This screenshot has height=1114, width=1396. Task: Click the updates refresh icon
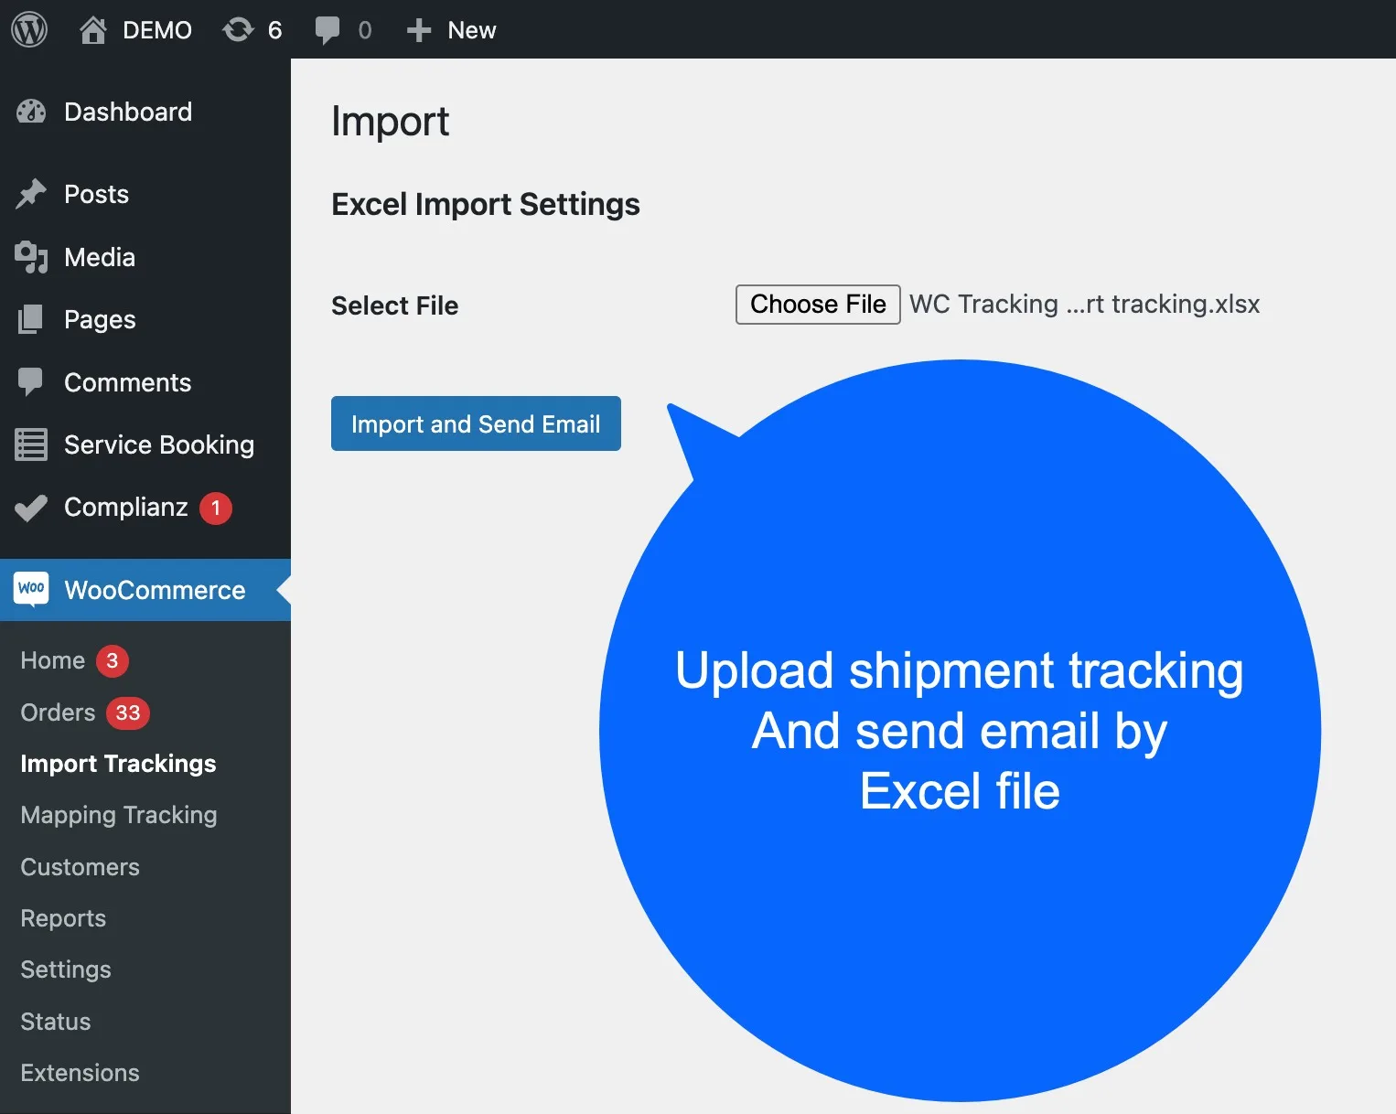(x=238, y=30)
